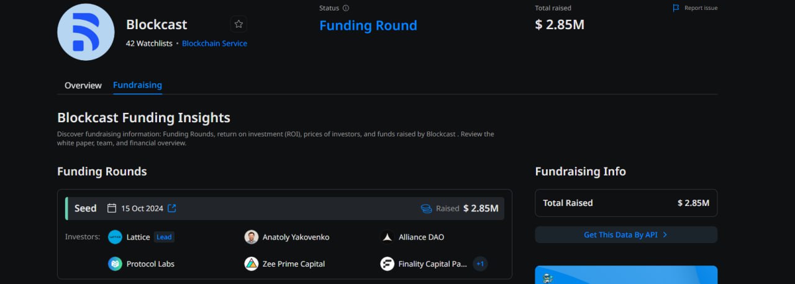Screen dimensions: 795x284
Task: Click the coins icon next to Raised
Action: click(426, 208)
